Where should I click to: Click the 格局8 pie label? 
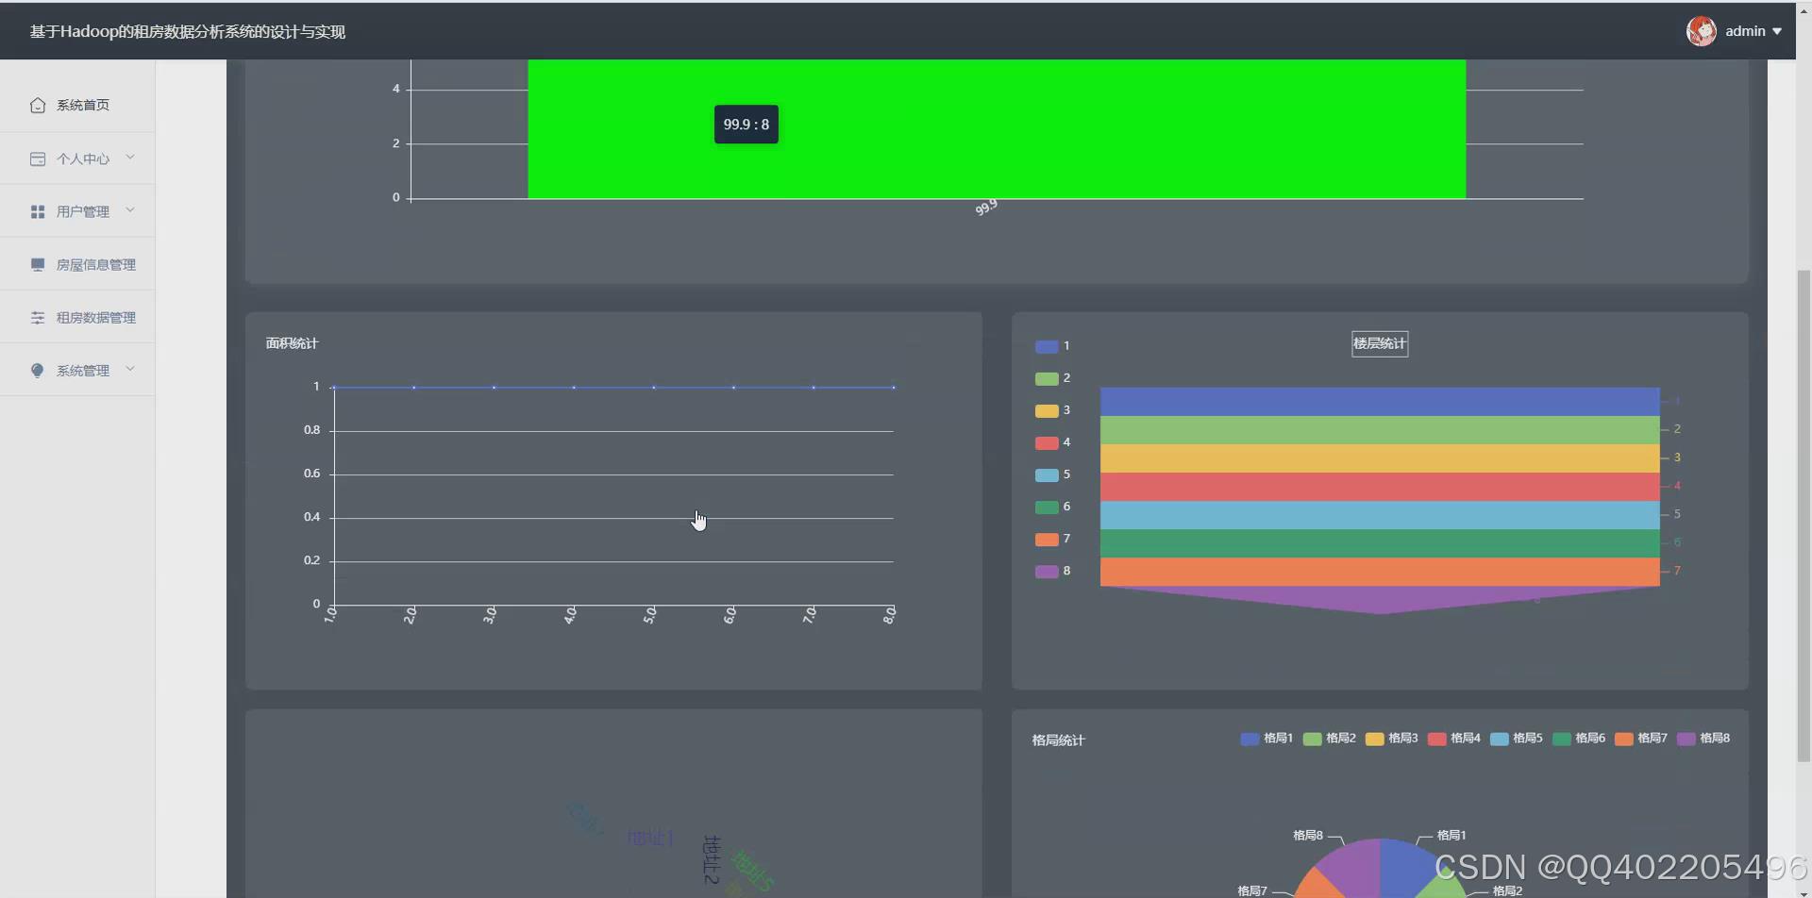click(x=1307, y=836)
